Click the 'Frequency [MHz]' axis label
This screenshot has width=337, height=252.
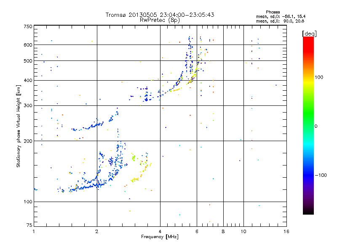(x=160, y=237)
